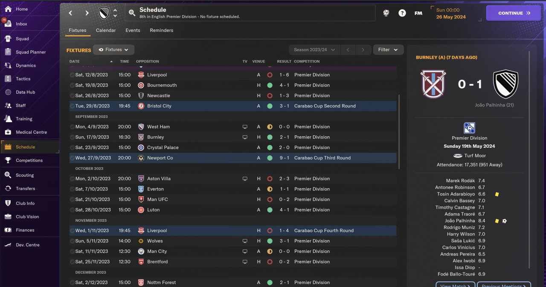
Task: Go to the Medical Centre
Action: (x=31, y=132)
